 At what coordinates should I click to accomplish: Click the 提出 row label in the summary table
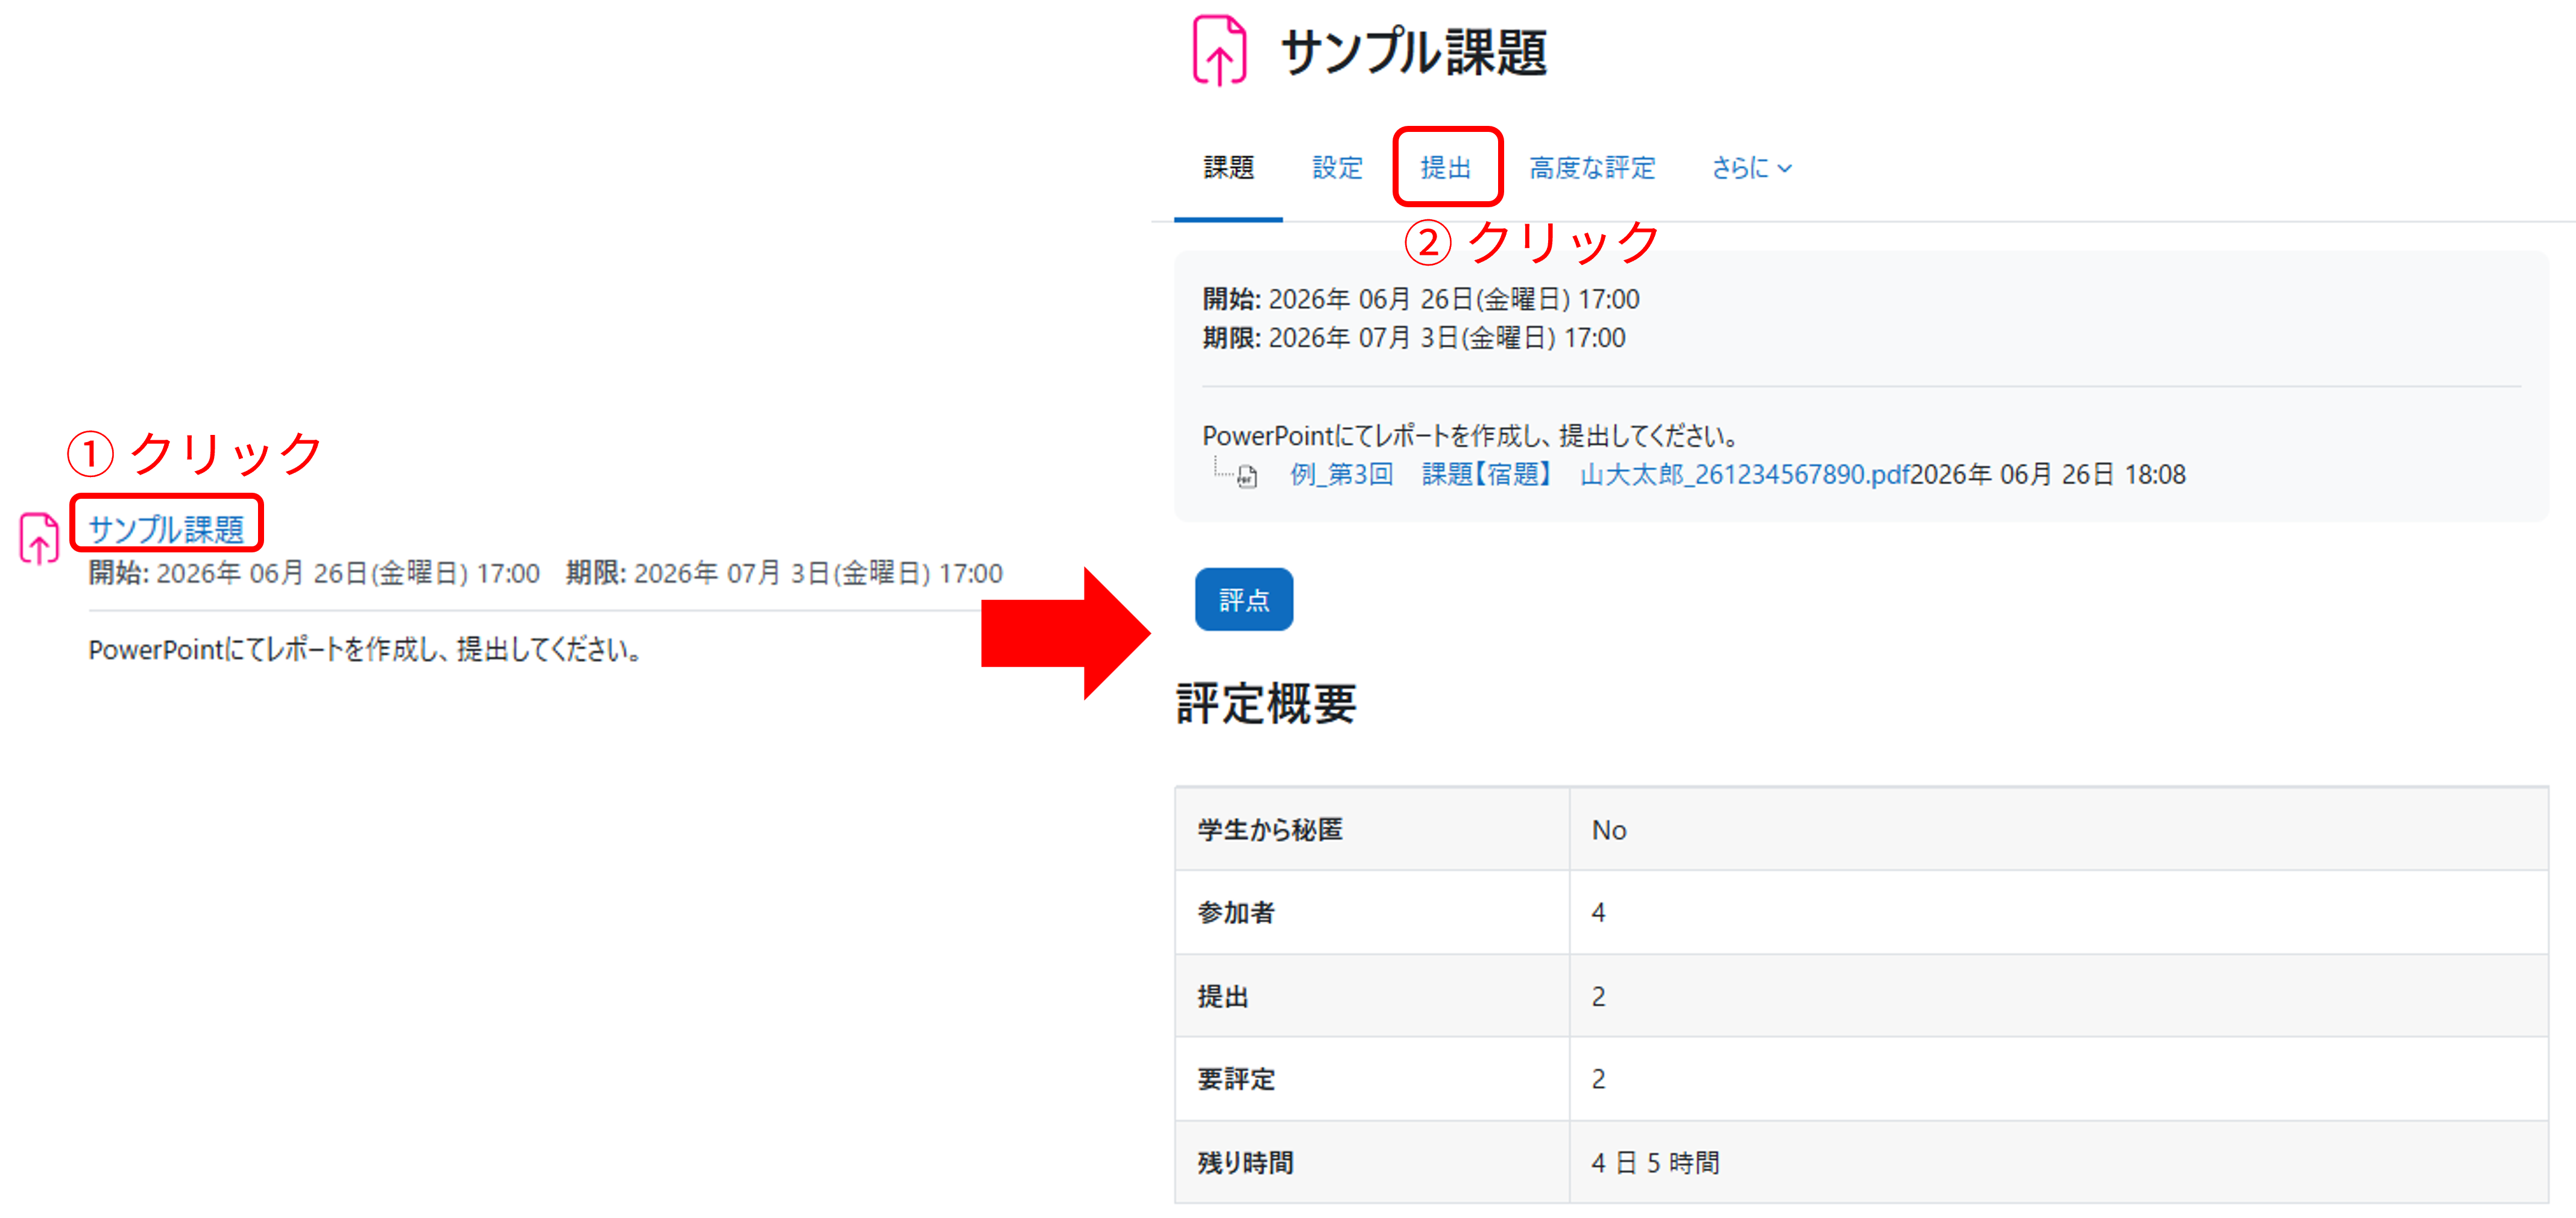click(1223, 996)
